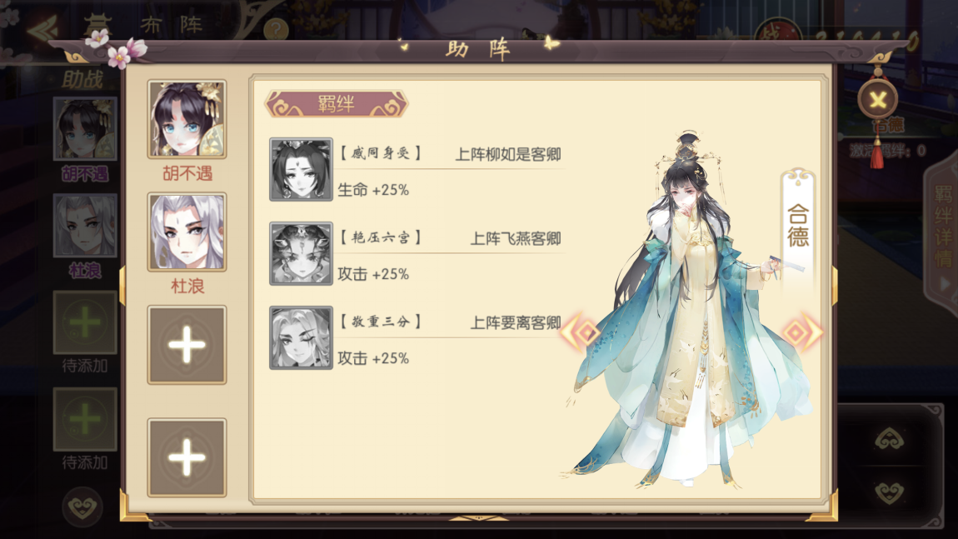Click the heart-shaped ornament at sidebar bottom

[82, 507]
